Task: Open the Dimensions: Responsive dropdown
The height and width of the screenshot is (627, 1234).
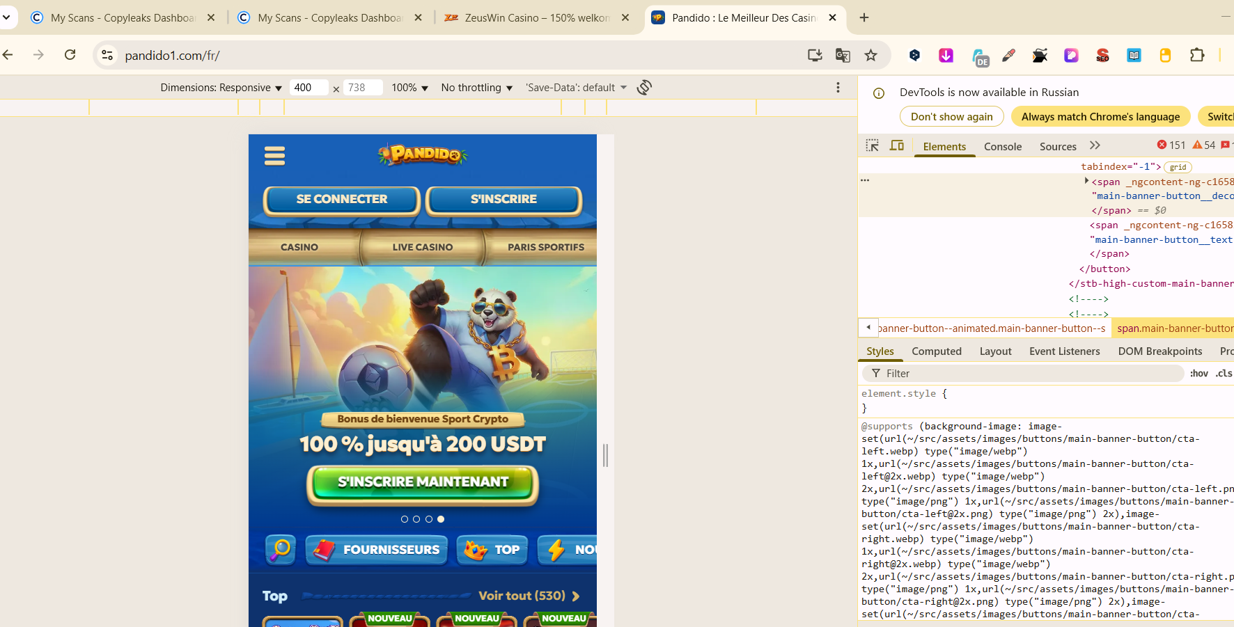Action: (221, 88)
